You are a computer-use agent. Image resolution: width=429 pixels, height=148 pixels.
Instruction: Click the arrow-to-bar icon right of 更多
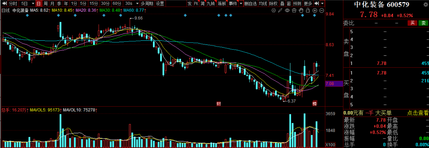coord(317,4)
